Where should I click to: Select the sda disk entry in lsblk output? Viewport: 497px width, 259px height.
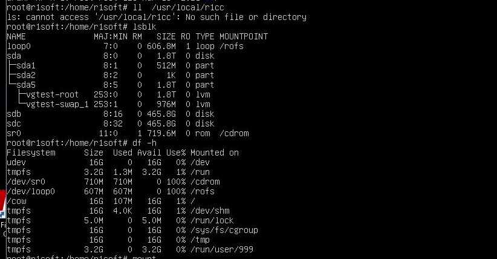pos(14,56)
